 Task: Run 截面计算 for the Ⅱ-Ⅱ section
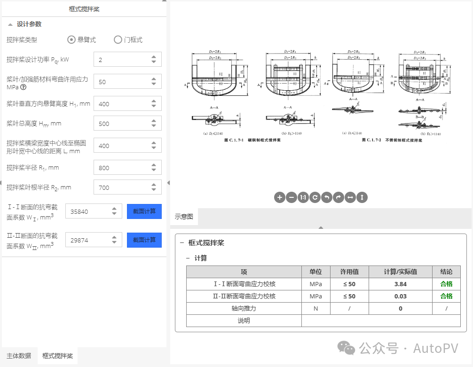click(x=144, y=240)
